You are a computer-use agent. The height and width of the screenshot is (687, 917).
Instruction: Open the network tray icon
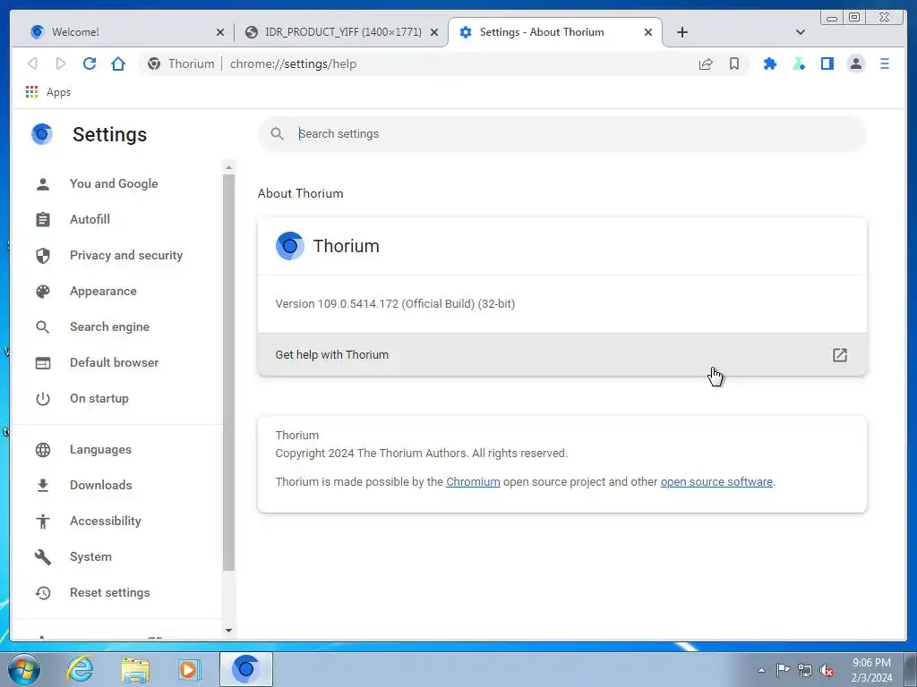point(805,670)
